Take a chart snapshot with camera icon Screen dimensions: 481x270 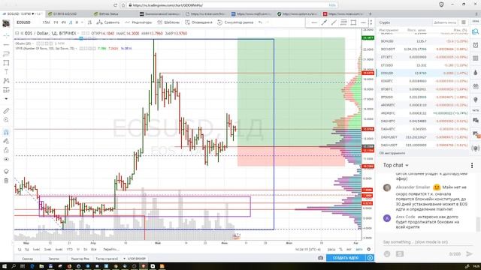[321, 258]
